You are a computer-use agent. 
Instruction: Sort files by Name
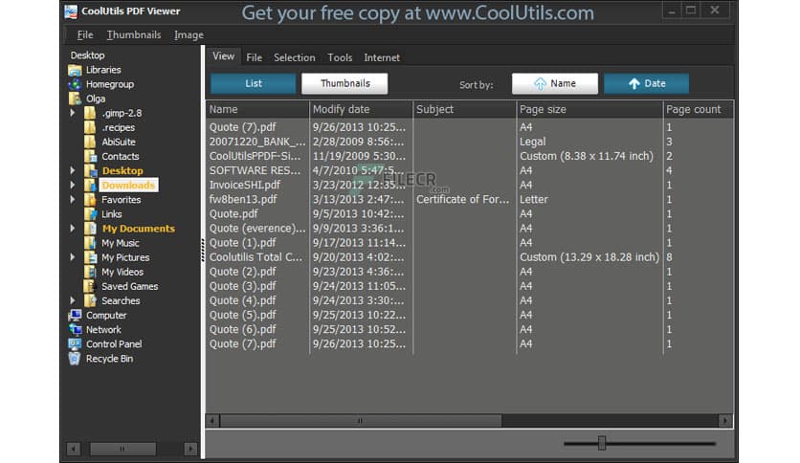coord(555,83)
